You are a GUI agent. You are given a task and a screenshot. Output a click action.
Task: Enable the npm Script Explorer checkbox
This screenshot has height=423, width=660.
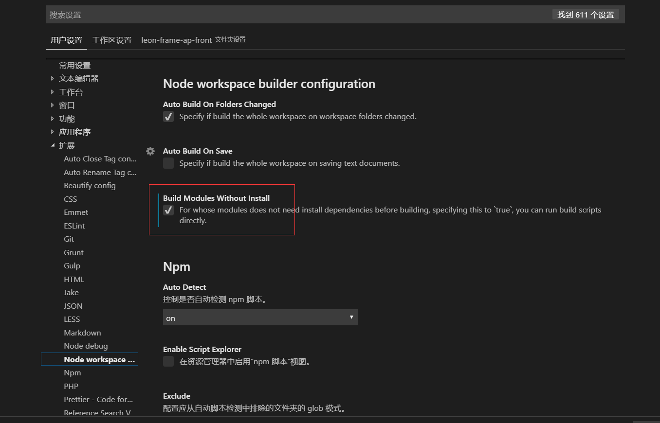pyautogui.click(x=168, y=361)
